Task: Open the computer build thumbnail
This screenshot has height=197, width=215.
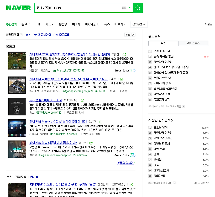Action: click(17, 85)
